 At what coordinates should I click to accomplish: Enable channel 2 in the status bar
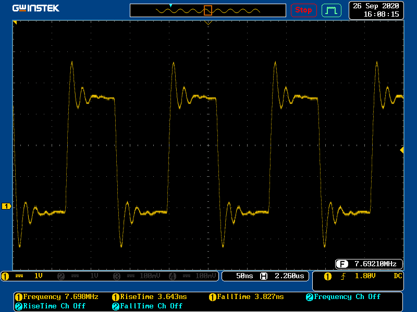[x=79, y=276]
